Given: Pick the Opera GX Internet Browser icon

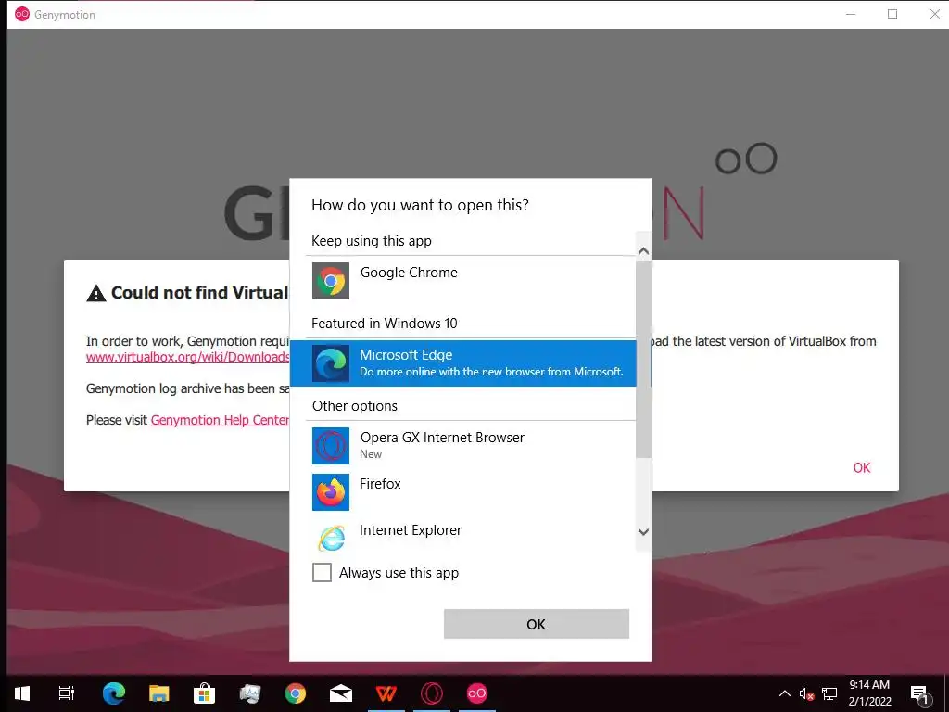Looking at the screenshot, I should [331, 446].
